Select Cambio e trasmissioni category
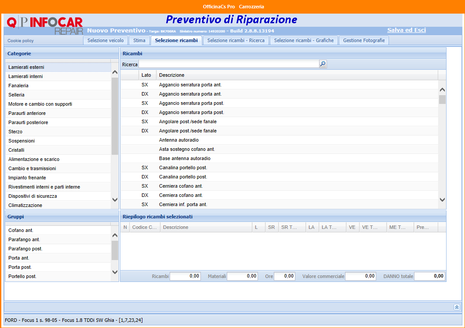Screen dimensions: 465x328 pyautogui.click(x=58, y=168)
